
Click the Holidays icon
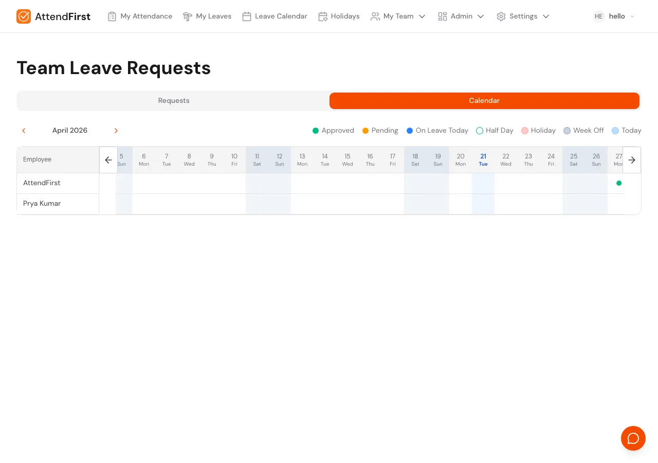click(323, 16)
